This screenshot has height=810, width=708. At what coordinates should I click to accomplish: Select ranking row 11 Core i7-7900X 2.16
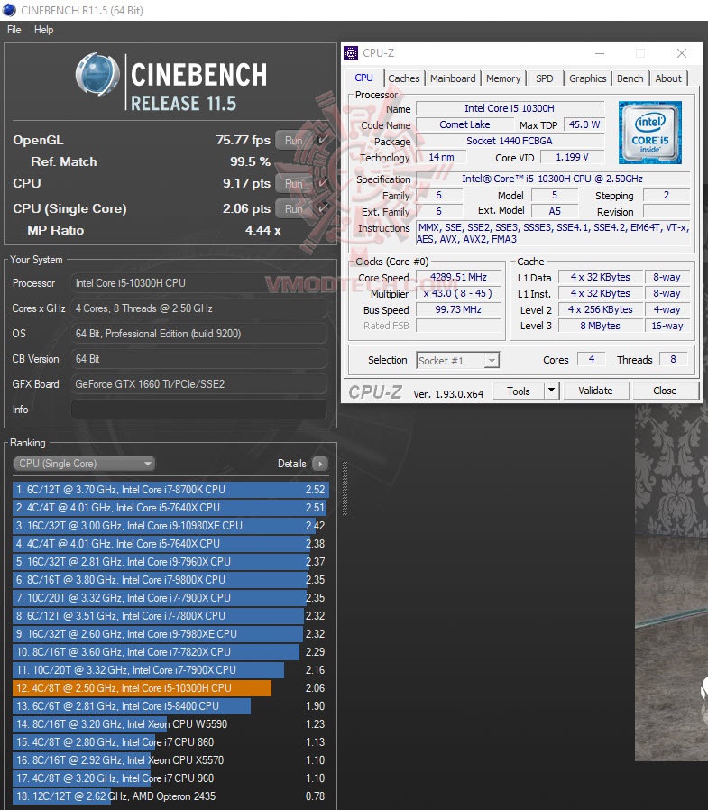(170, 670)
